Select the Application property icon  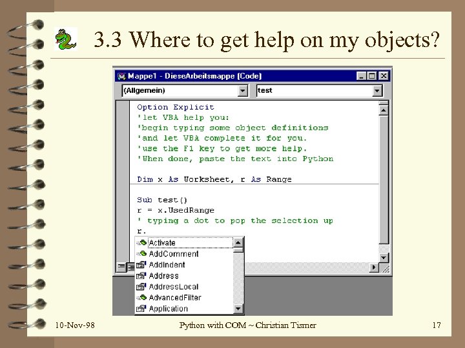[141, 309]
